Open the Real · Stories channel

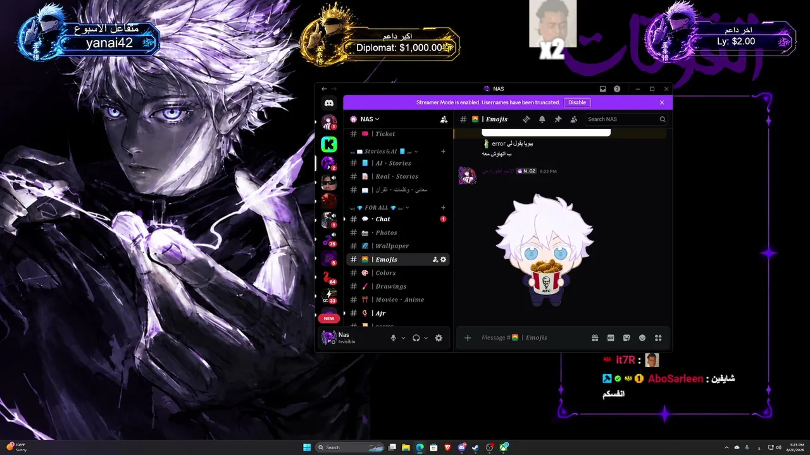point(398,176)
